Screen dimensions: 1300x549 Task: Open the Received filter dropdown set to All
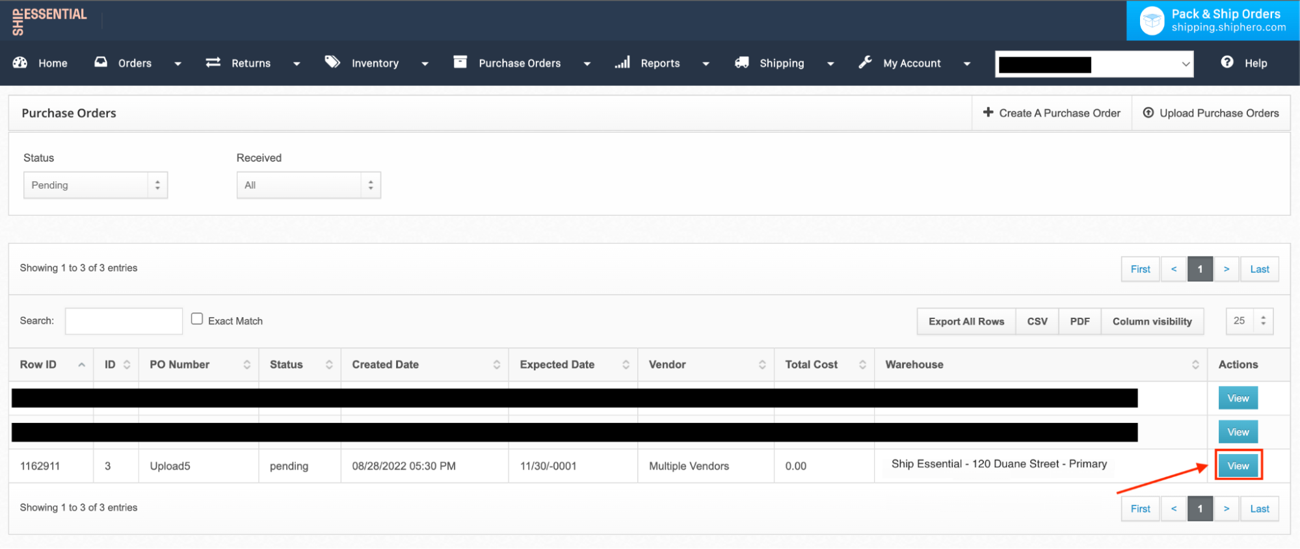309,185
